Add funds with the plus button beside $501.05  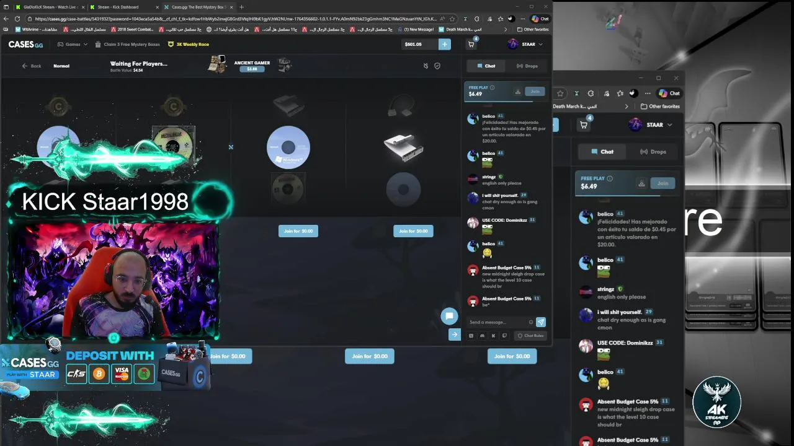coord(445,44)
